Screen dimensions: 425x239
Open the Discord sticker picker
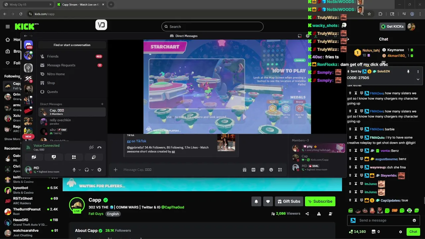tap(262, 170)
